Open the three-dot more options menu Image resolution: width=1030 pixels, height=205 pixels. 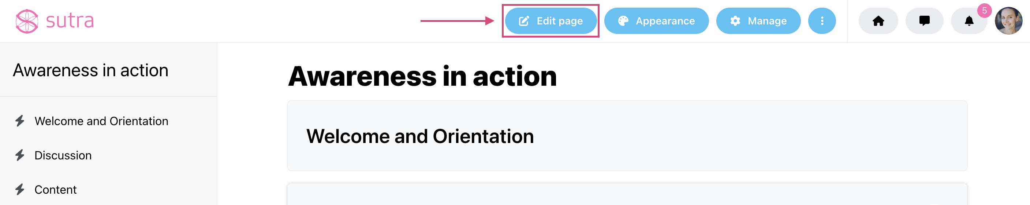pyautogui.click(x=822, y=21)
